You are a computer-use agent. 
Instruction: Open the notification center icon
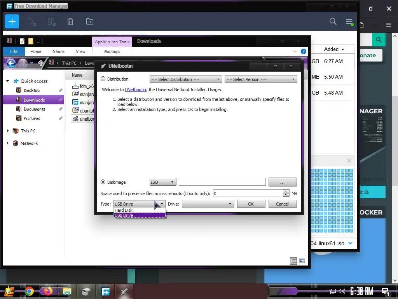point(386,292)
